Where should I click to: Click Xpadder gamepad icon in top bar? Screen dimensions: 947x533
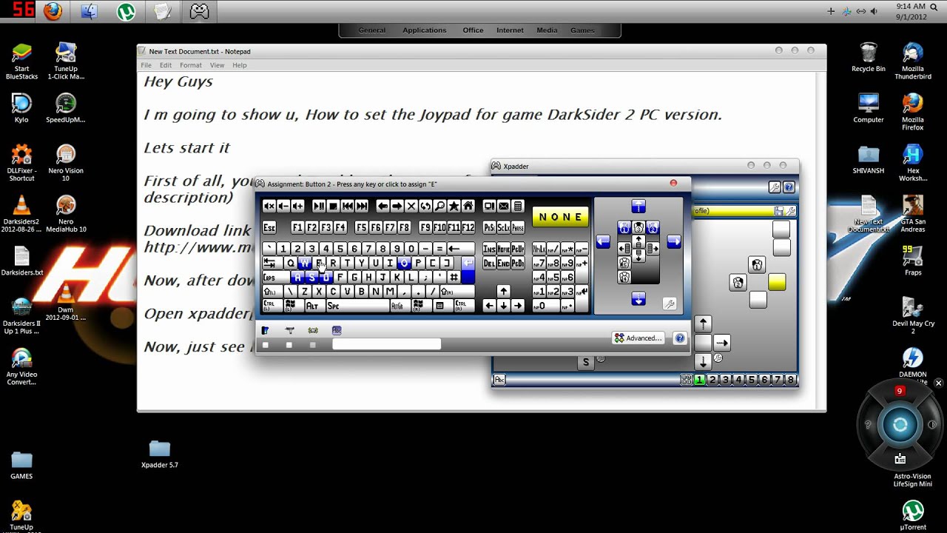pyautogui.click(x=199, y=11)
